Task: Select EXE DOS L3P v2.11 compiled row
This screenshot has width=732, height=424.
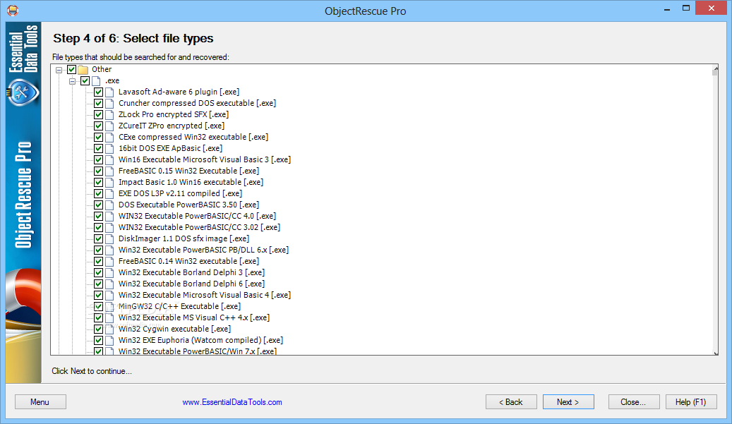Action: coord(180,193)
